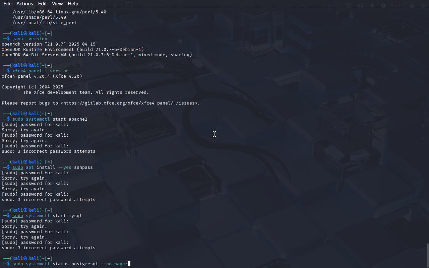Click the terminal vertical scrollbar handle
This screenshot has width=429, height=268.
pyautogui.click(x=427, y=255)
